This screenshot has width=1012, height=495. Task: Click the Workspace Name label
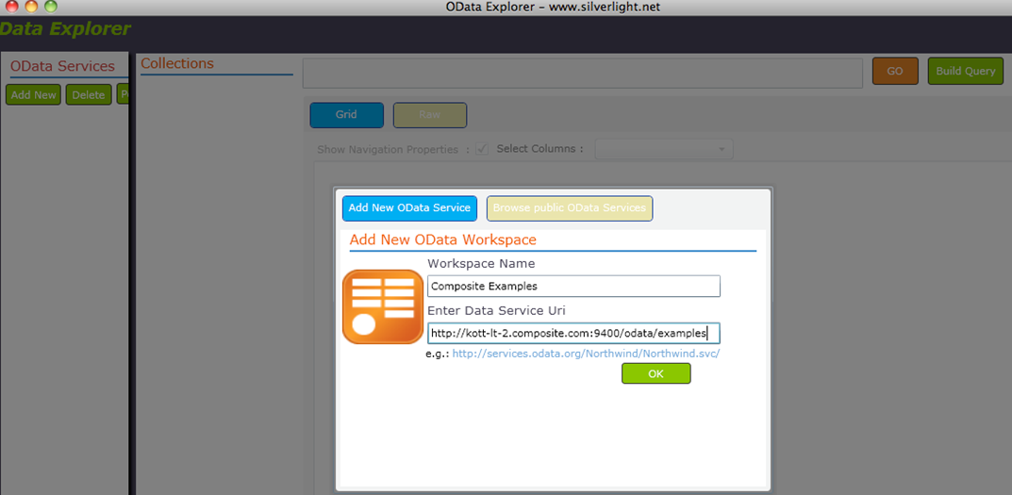coord(481,263)
